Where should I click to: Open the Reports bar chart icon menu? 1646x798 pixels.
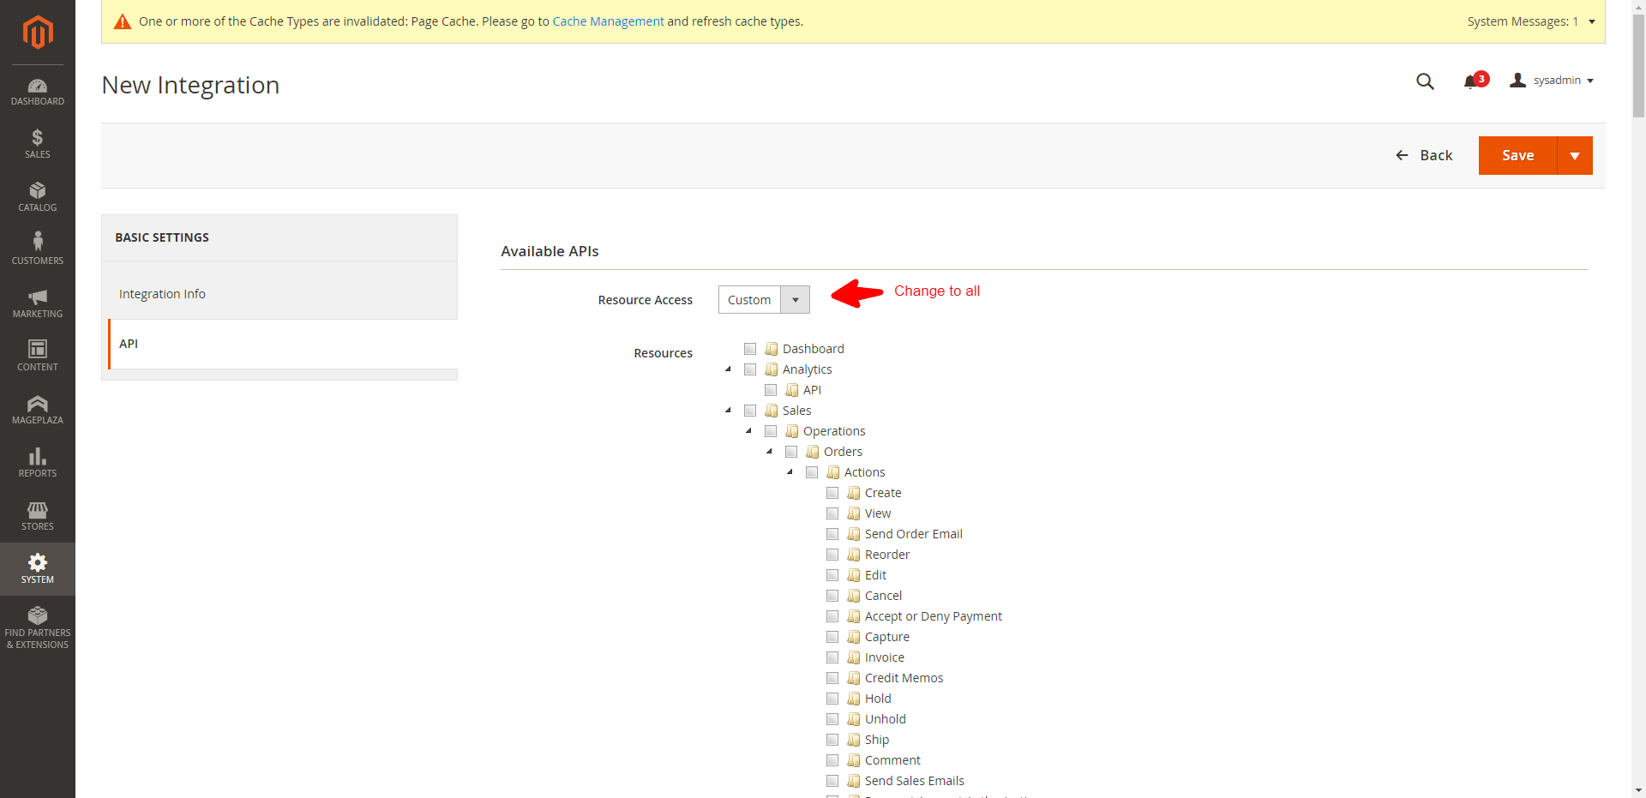point(38,463)
